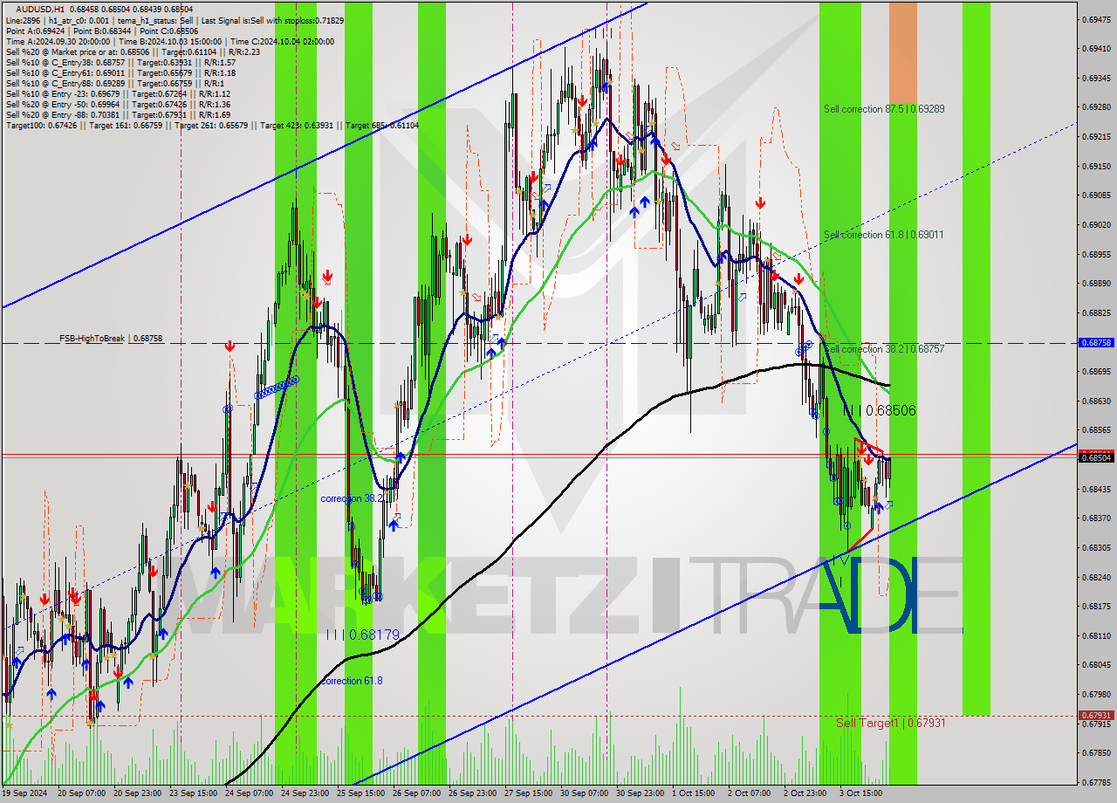Click the 0.69085 price axis label
Image resolution: width=1117 pixels, height=803 pixels.
[1096, 196]
